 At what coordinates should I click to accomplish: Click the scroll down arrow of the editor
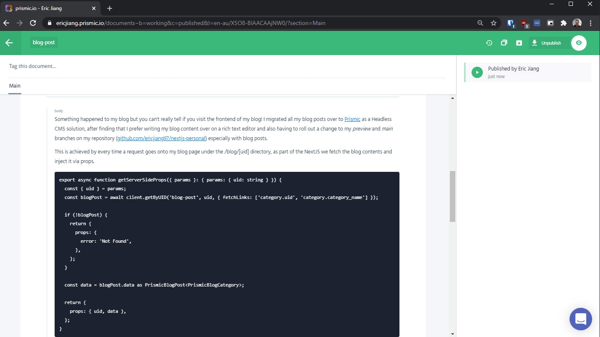(452, 334)
